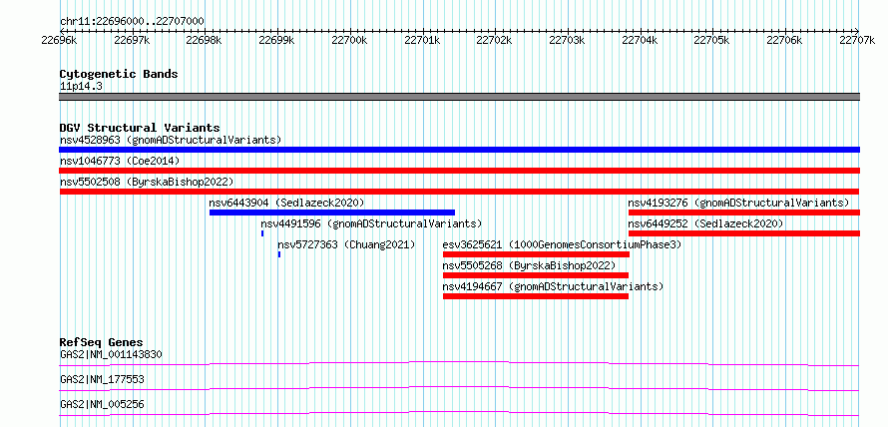This screenshot has height=427, width=888.
Task: Click the GAS2|NM_001143830 gene label
Action: [x=111, y=355]
